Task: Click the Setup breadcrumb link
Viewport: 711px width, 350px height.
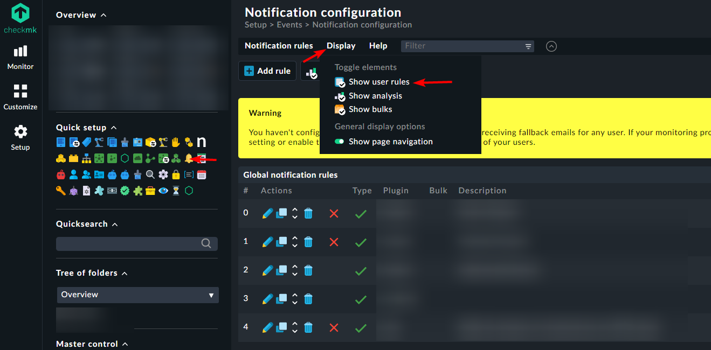Action: click(256, 25)
